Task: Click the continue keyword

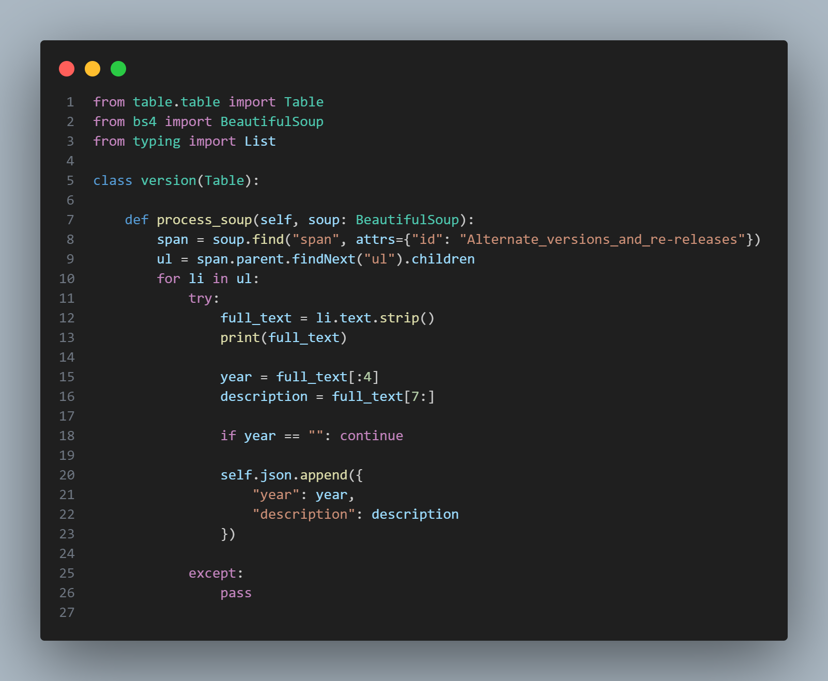Action: (372, 436)
